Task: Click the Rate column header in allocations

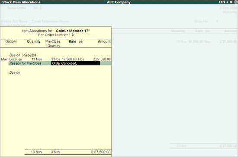Action: coord(72,41)
